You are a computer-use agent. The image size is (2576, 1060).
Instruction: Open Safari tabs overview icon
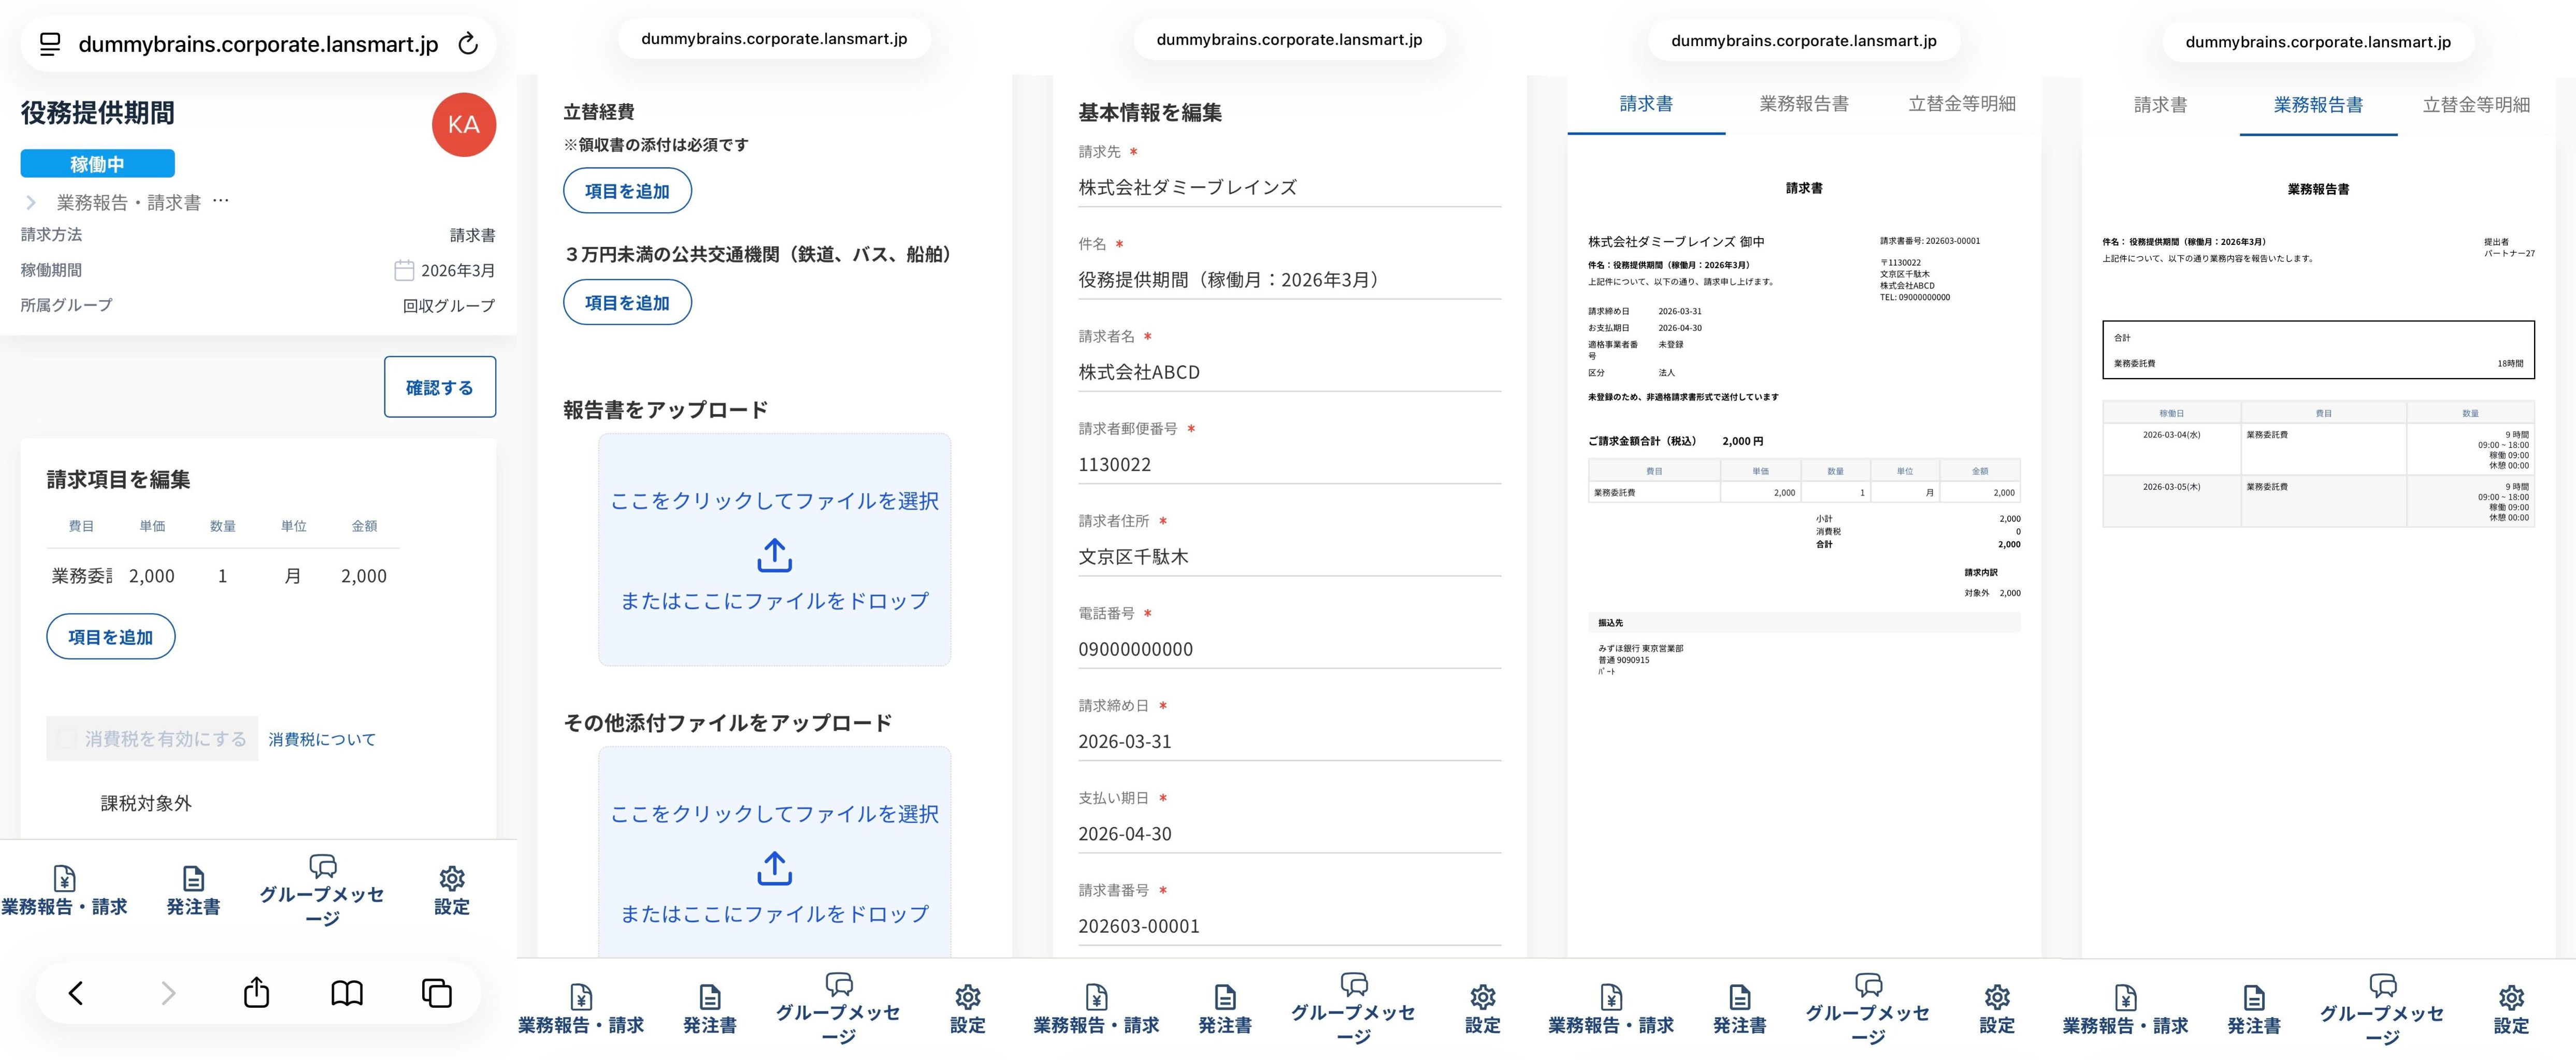tap(437, 992)
